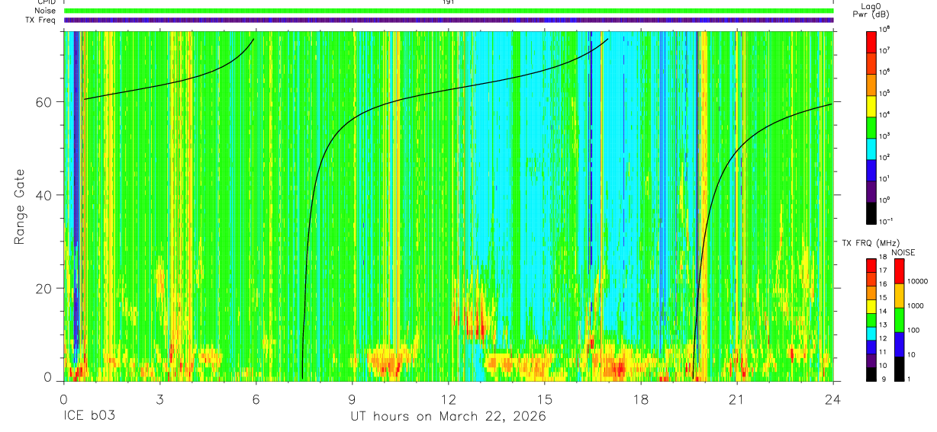Screen dimensions: 937x432
Task: Click the 'NOISE' legend title
Action: 902,251
